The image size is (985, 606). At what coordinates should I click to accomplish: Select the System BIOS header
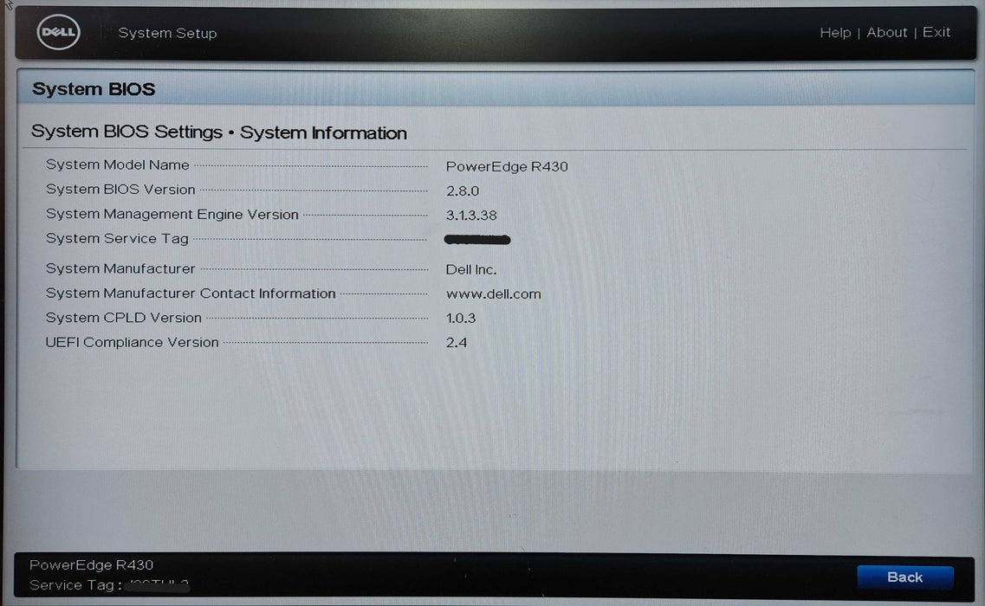tap(94, 89)
